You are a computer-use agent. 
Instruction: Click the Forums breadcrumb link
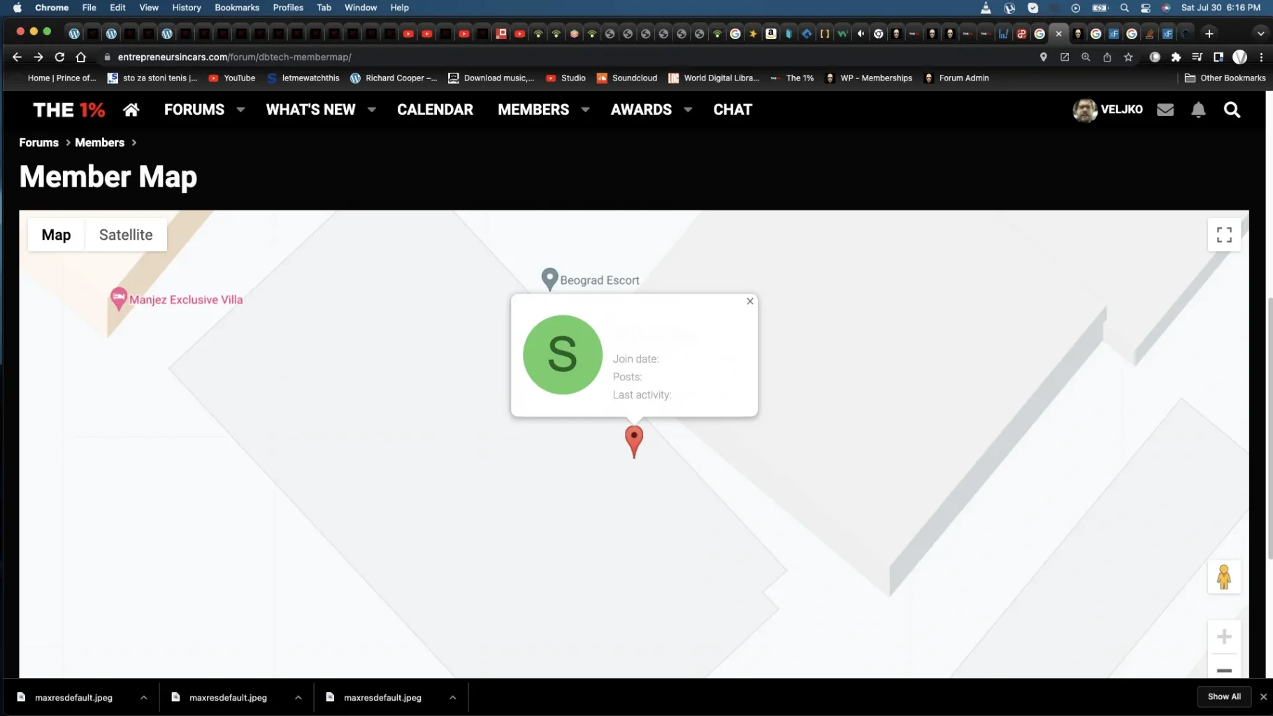click(38, 143)
